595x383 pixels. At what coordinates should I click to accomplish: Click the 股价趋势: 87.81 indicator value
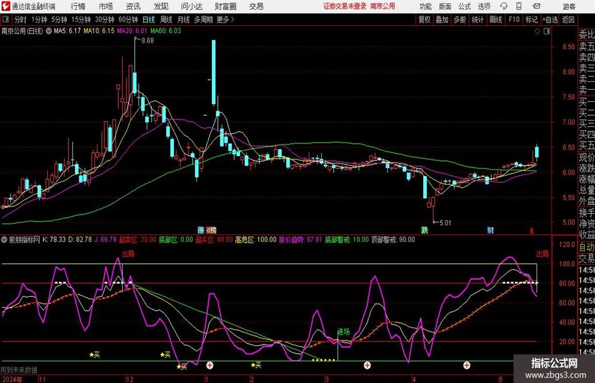click(300, 240)
